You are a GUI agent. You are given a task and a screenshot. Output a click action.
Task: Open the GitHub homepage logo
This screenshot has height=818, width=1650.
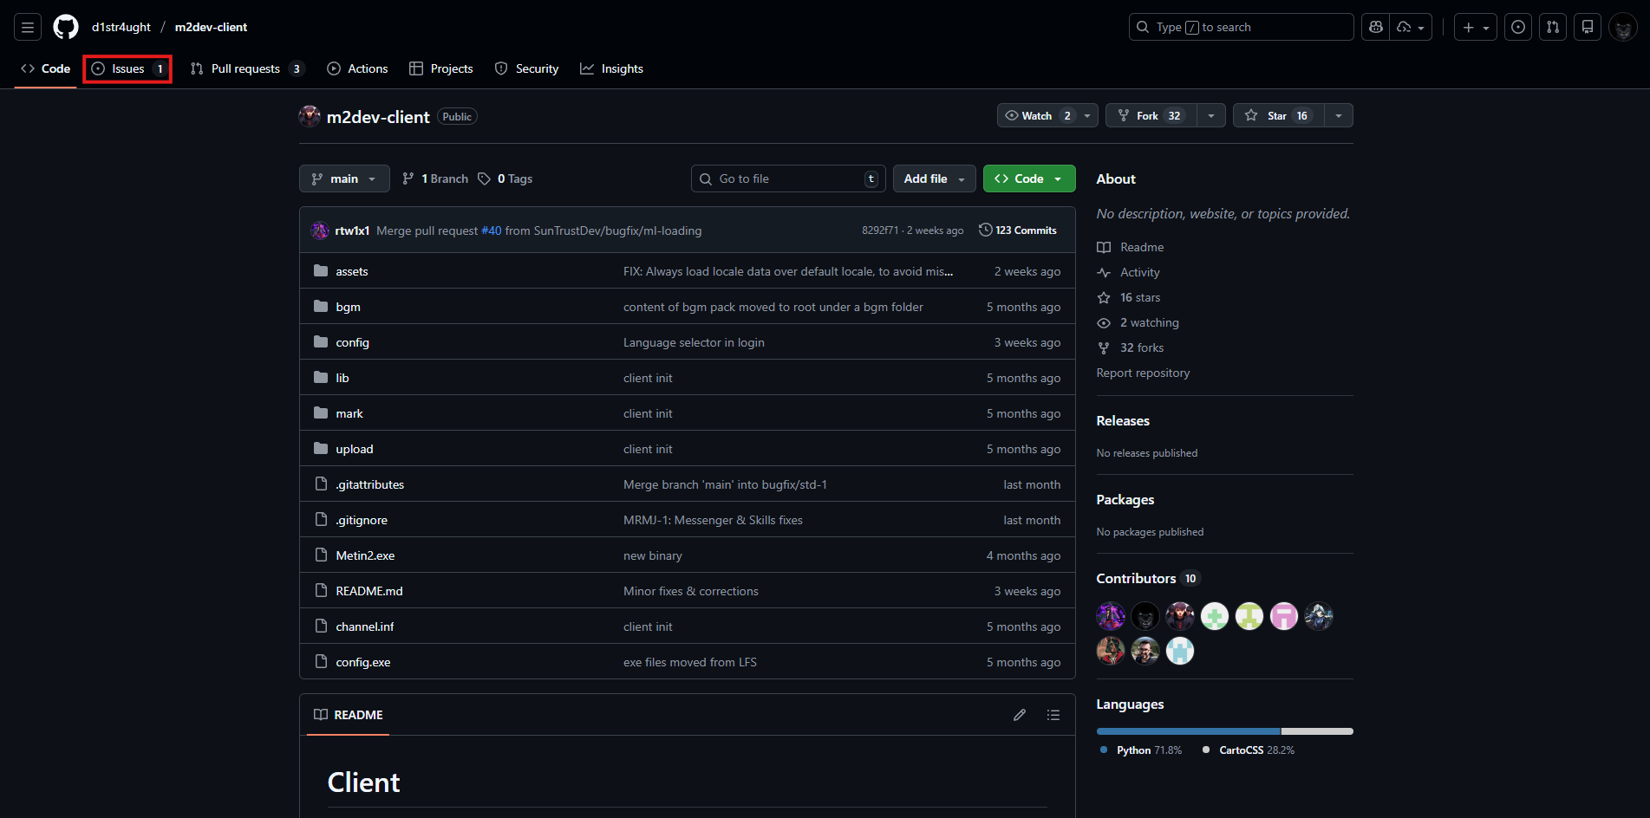pyautogui.click(x=66, y=27)
